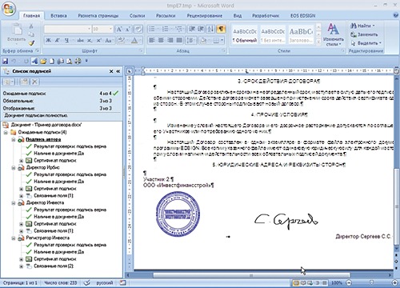The height and width of the screenshot is (288, 400).
Task: Switch to the Вставка tab
Action: pyautogui.click(x=58, y=16)
